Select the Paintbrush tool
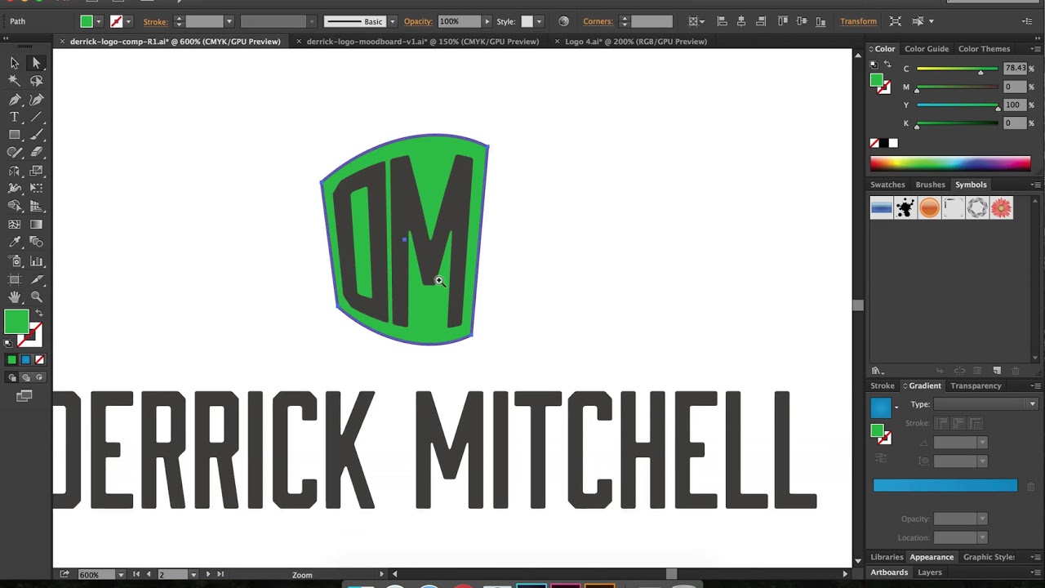This screenshot has height=588, width=1045. point(36,135)
